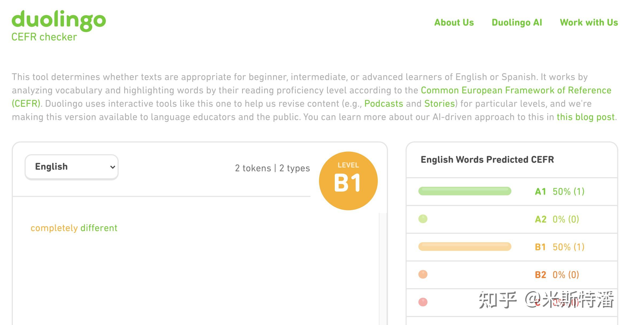
Task: Open the 'this blog post' link
Action: (586, 117)
